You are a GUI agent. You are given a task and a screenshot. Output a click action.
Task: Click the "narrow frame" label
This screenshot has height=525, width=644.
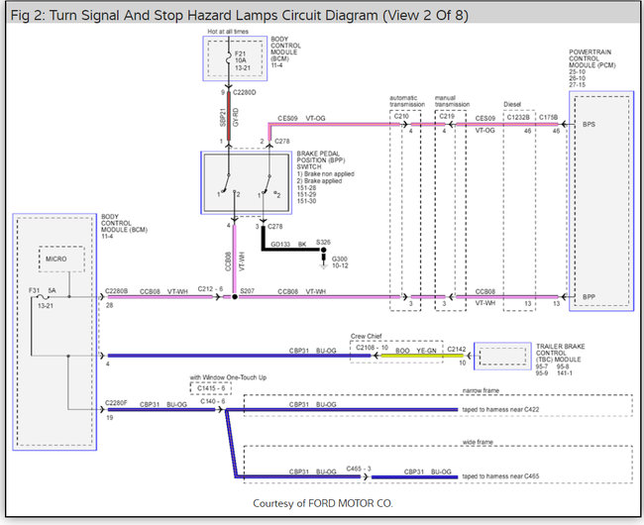click(481, 390)
